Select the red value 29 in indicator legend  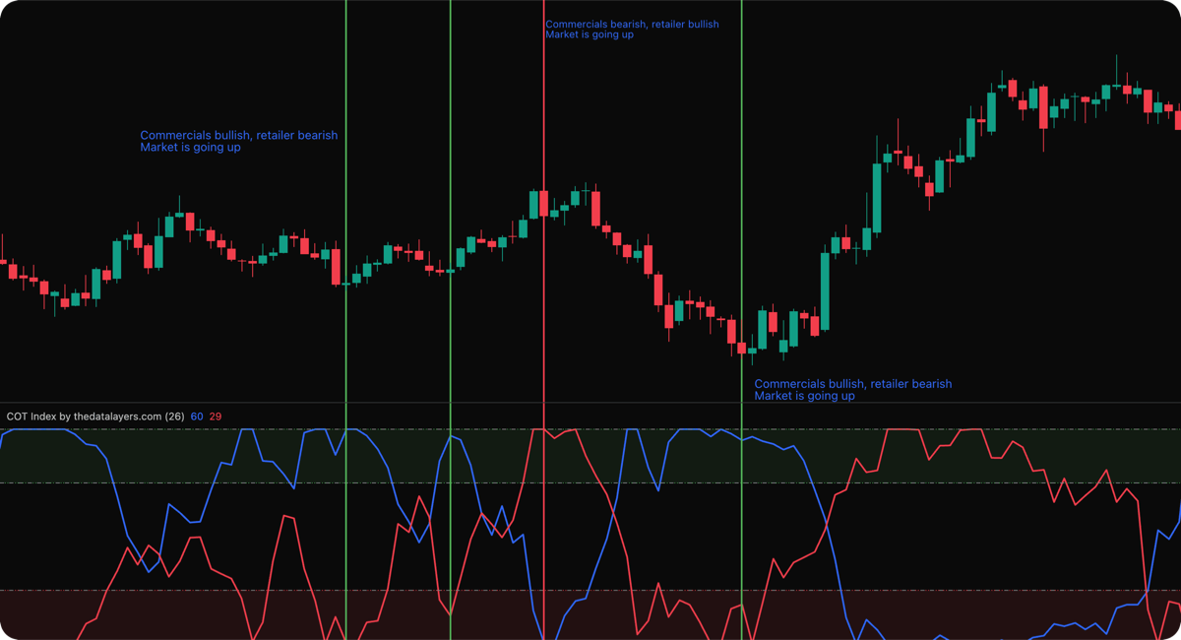215,416
